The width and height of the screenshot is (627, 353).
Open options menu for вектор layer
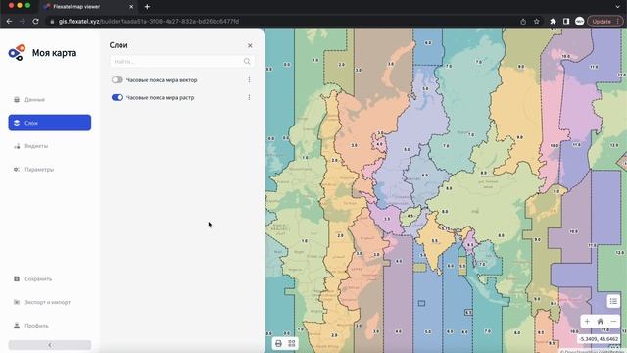pos(249,80)
